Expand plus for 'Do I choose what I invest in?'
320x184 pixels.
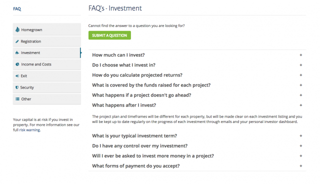(x=301, y=65)
